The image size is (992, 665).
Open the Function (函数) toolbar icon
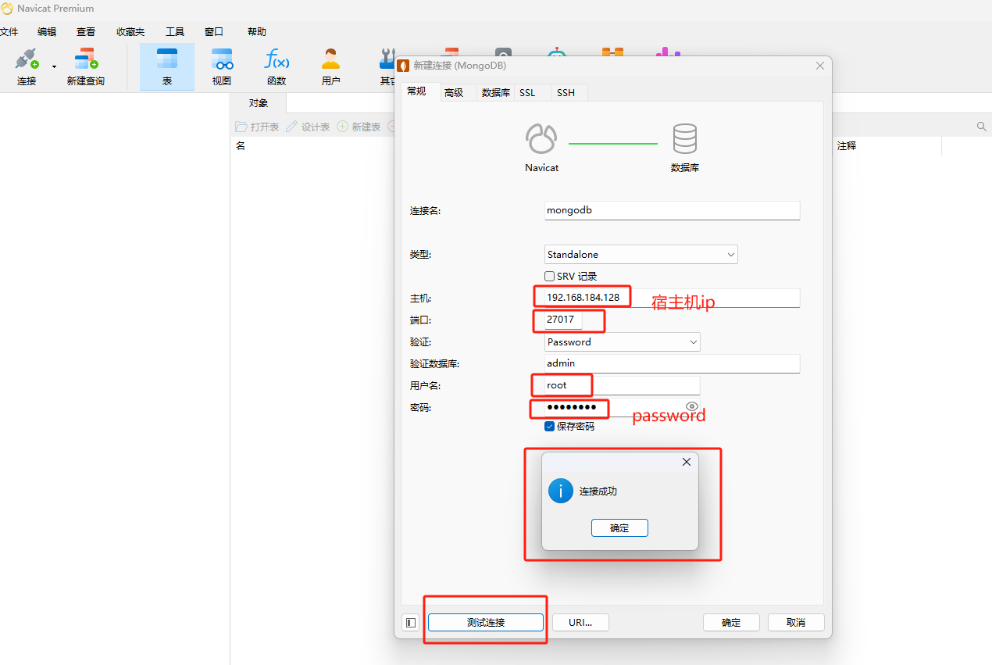(277, 66)
